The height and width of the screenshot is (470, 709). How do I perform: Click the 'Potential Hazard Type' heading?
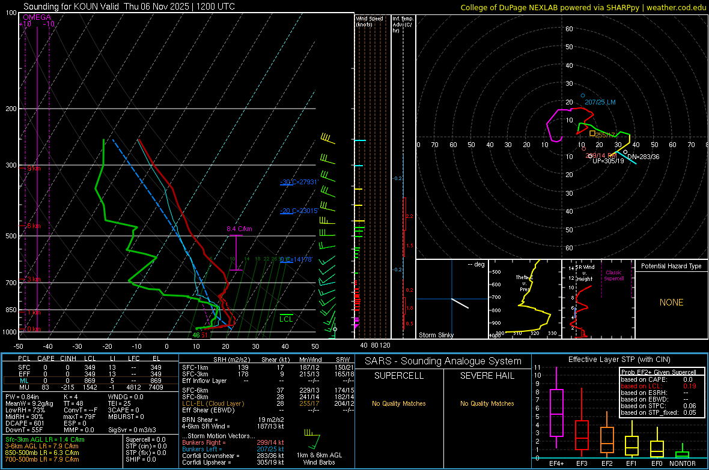click(x=671, y=266)
